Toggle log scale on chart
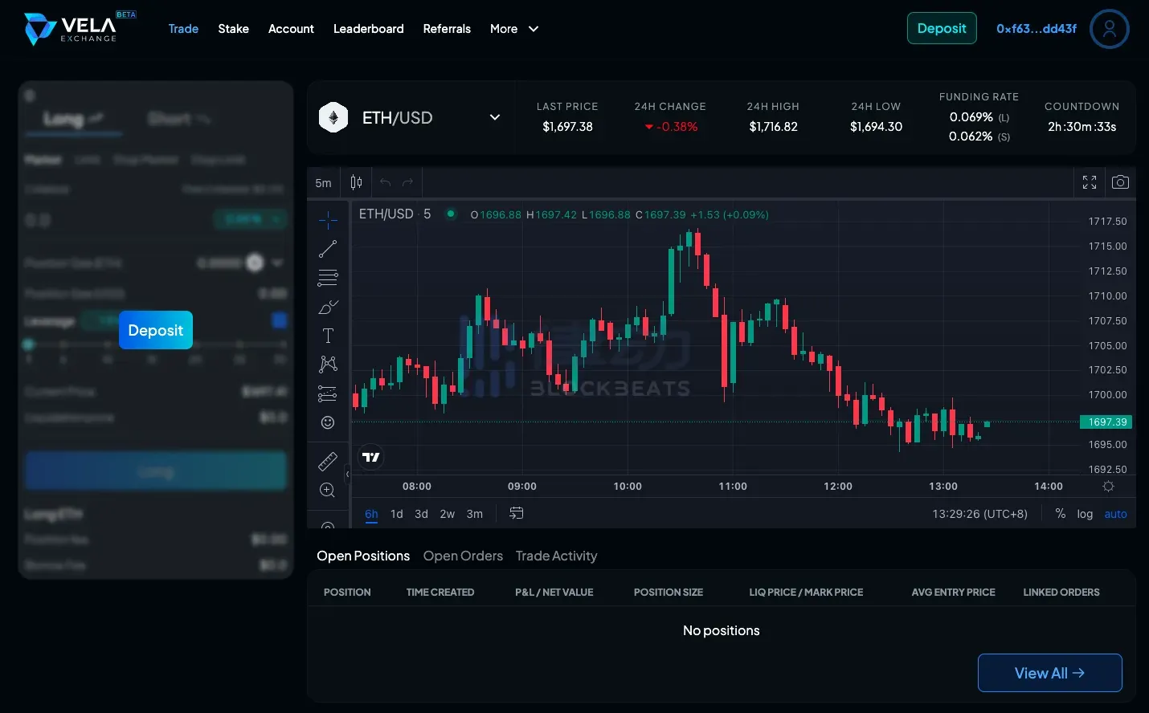Screen dimensions: 1149x713 click(x=1085, y=514)
